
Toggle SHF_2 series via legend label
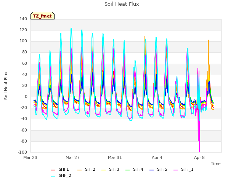click(65, 175)
